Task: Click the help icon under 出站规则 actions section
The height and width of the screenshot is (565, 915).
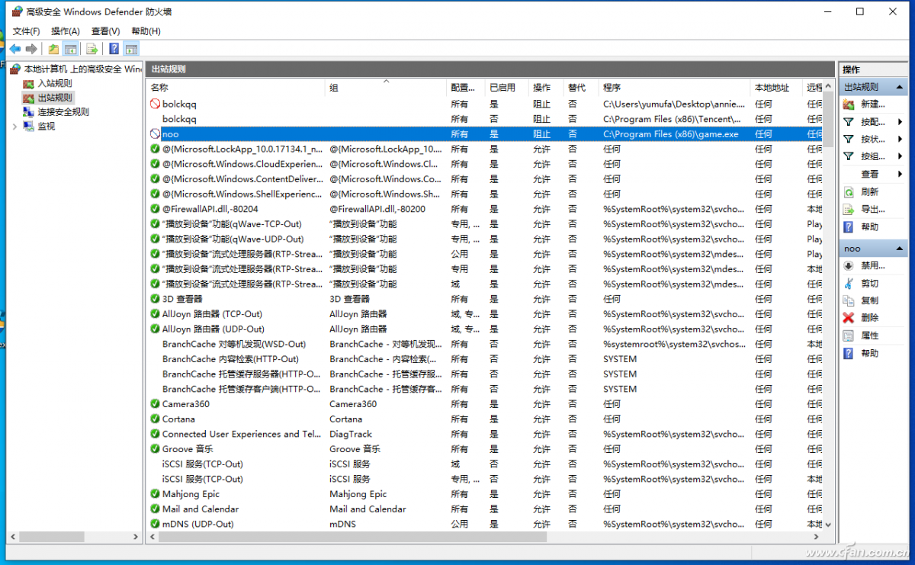Action: (848, 226)
